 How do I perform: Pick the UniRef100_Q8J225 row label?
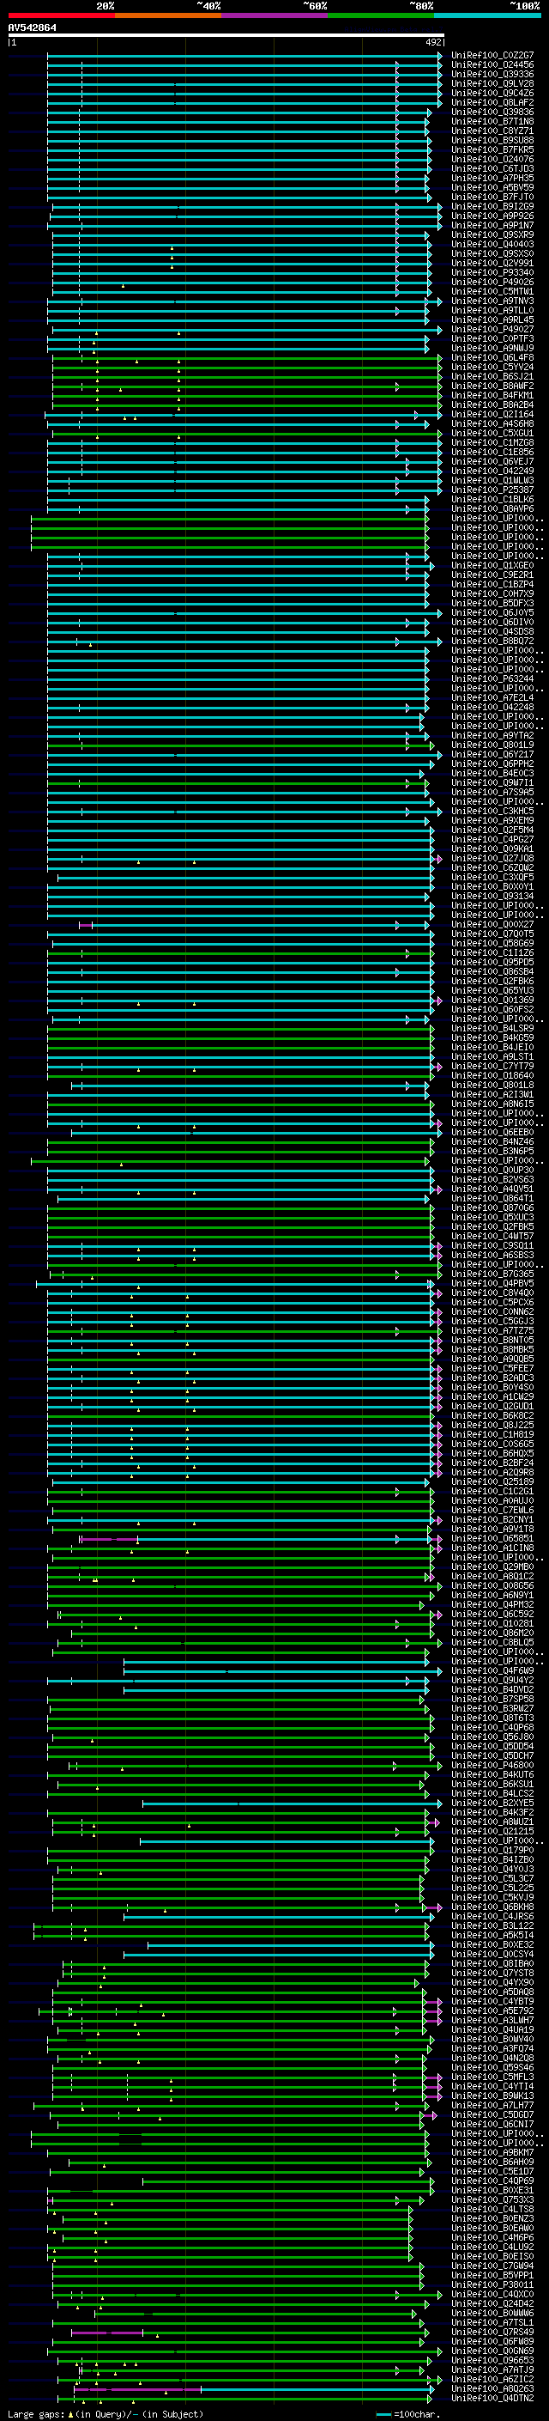492,1425
